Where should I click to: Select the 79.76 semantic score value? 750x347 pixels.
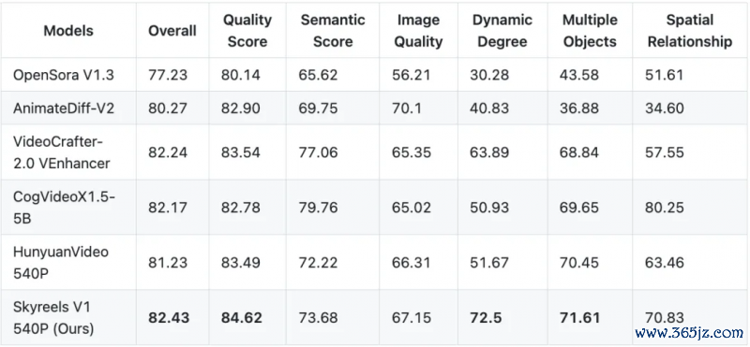(x=318, y=208)
